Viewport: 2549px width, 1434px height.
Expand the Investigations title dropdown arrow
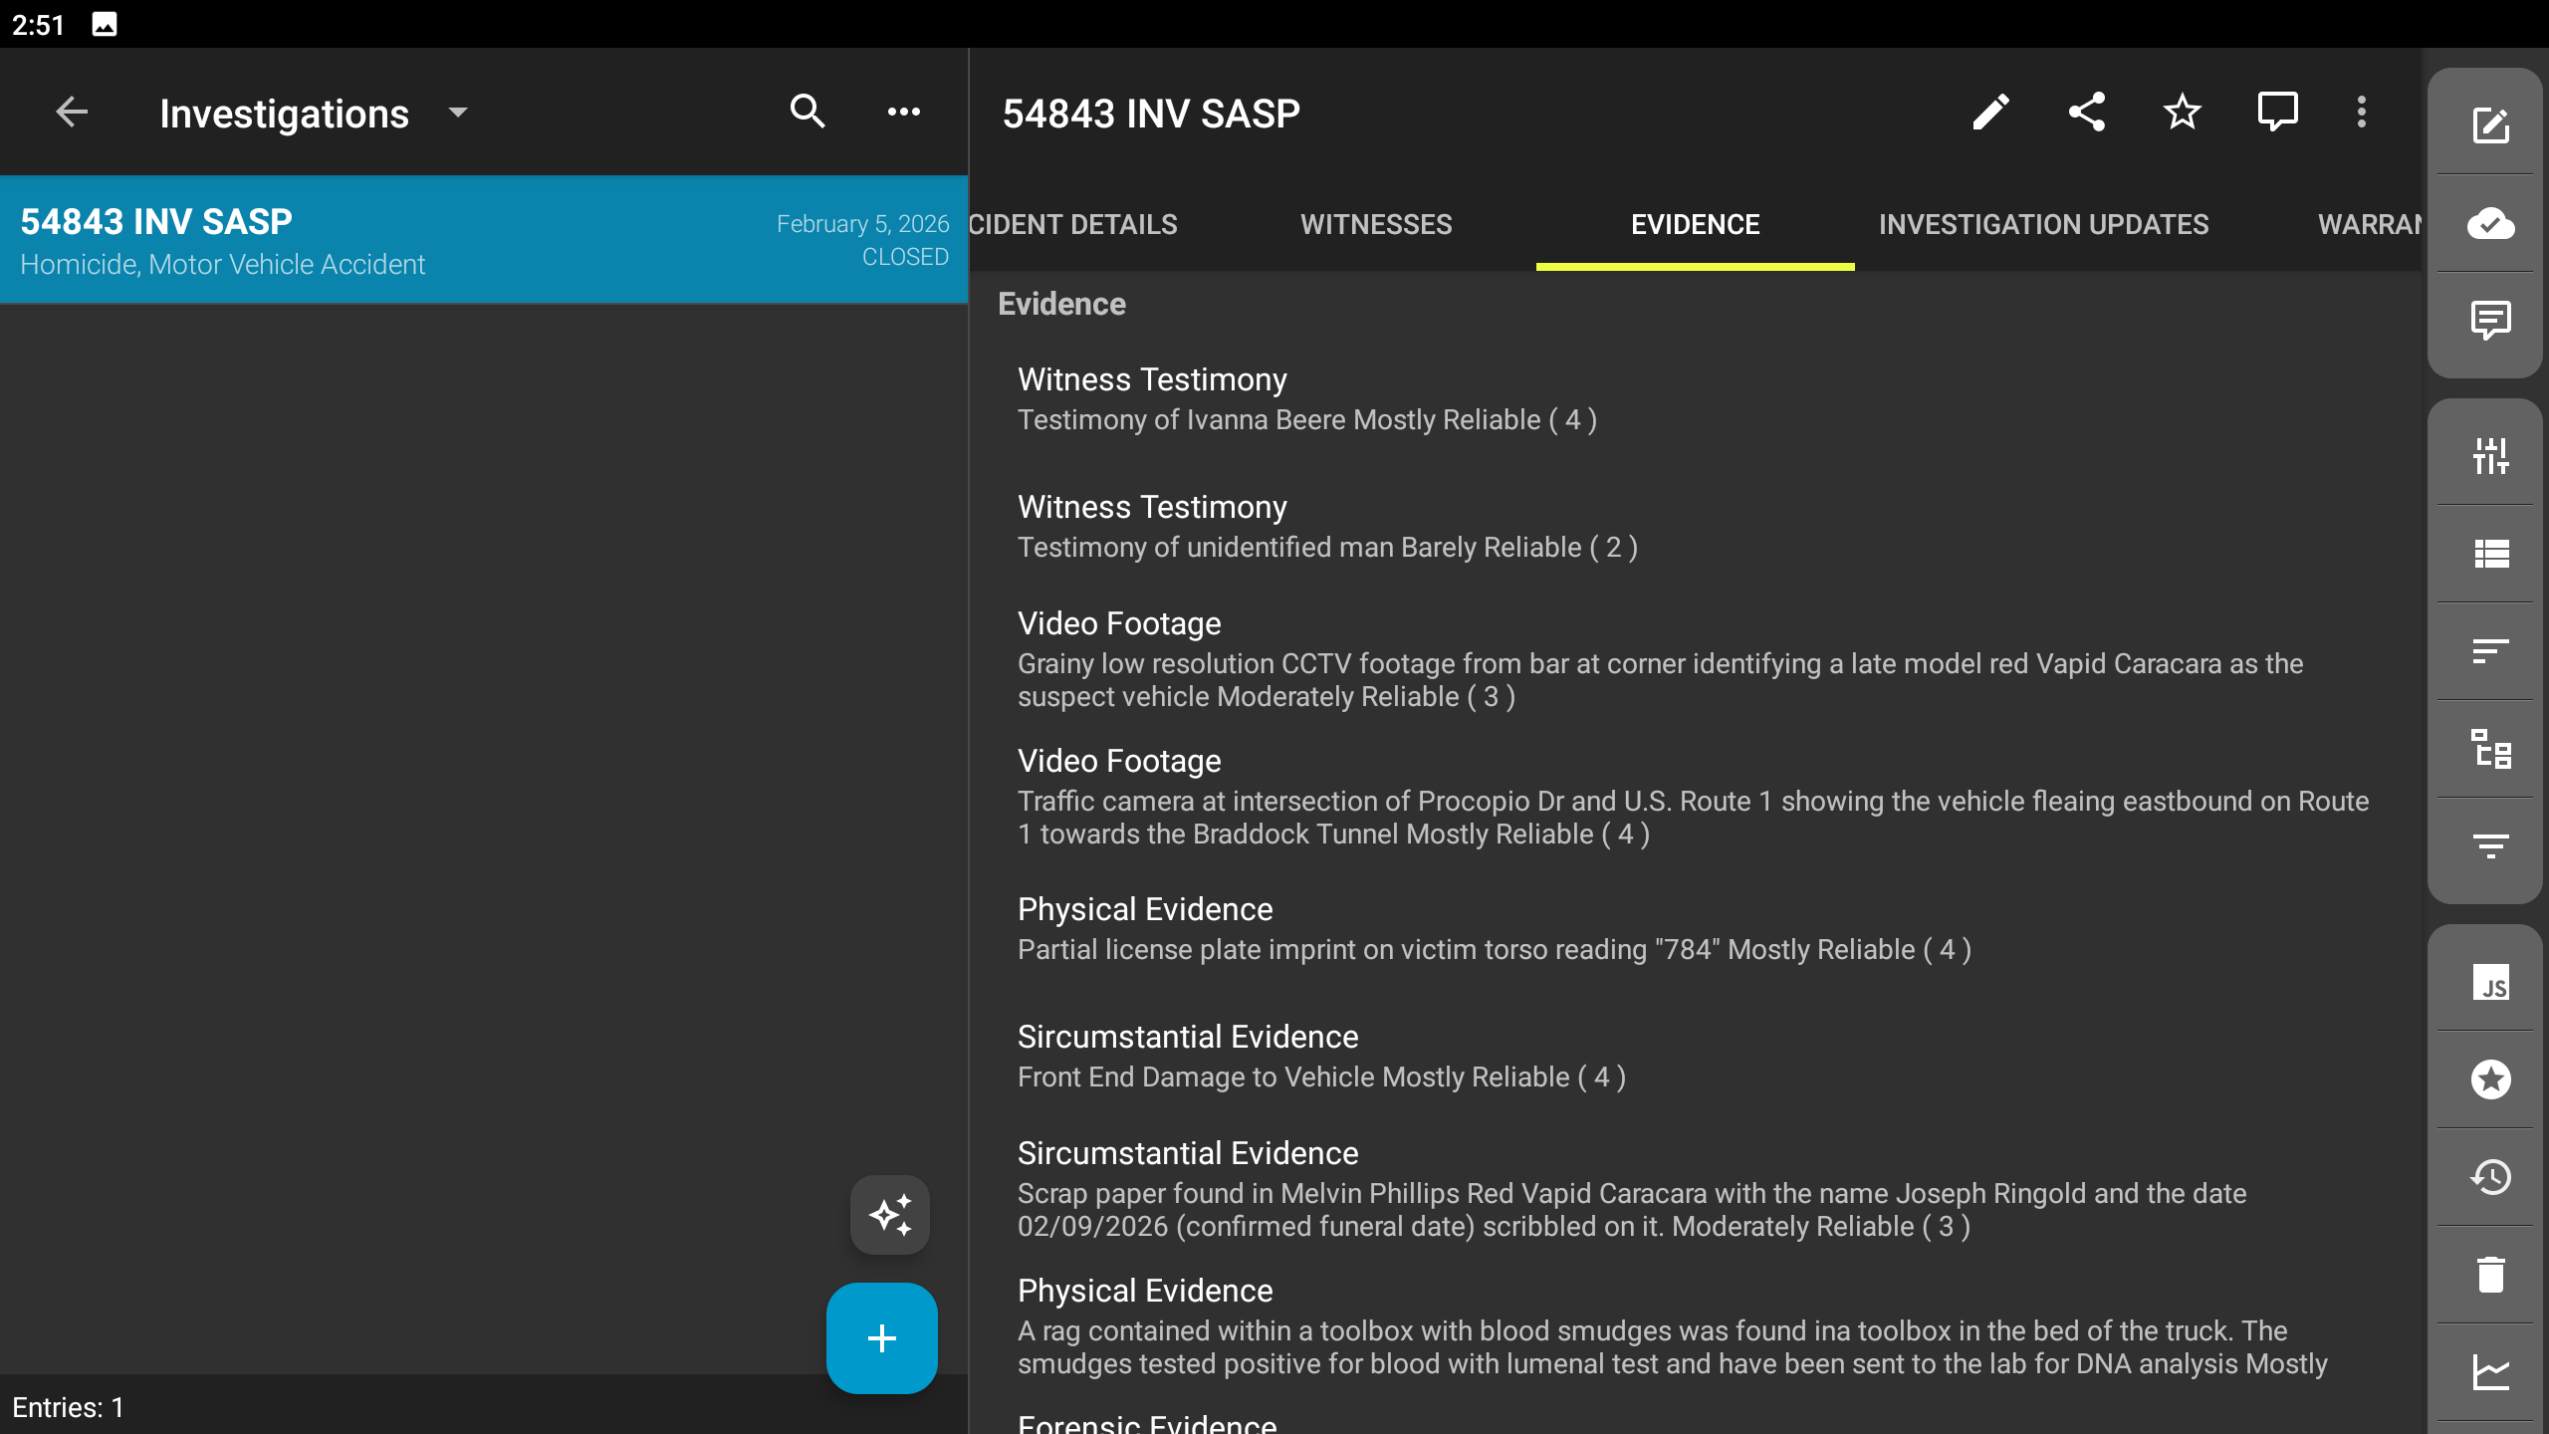pyautogui.click(x=458, y=113)
